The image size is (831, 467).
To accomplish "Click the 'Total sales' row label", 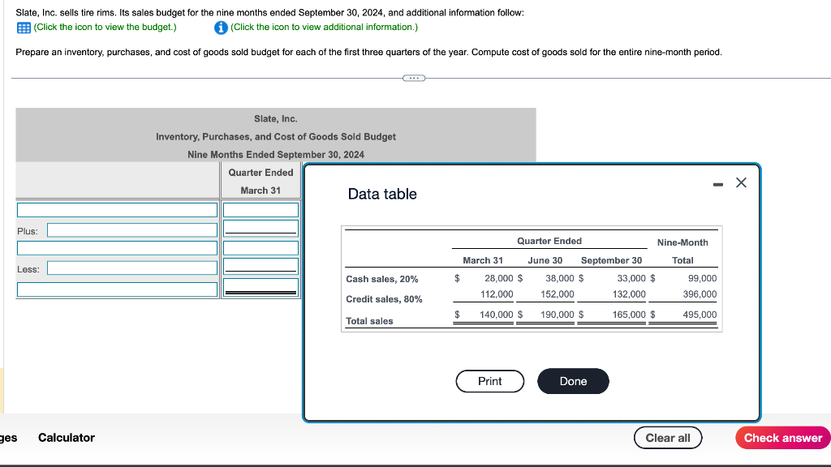I will tap(369, 321).
